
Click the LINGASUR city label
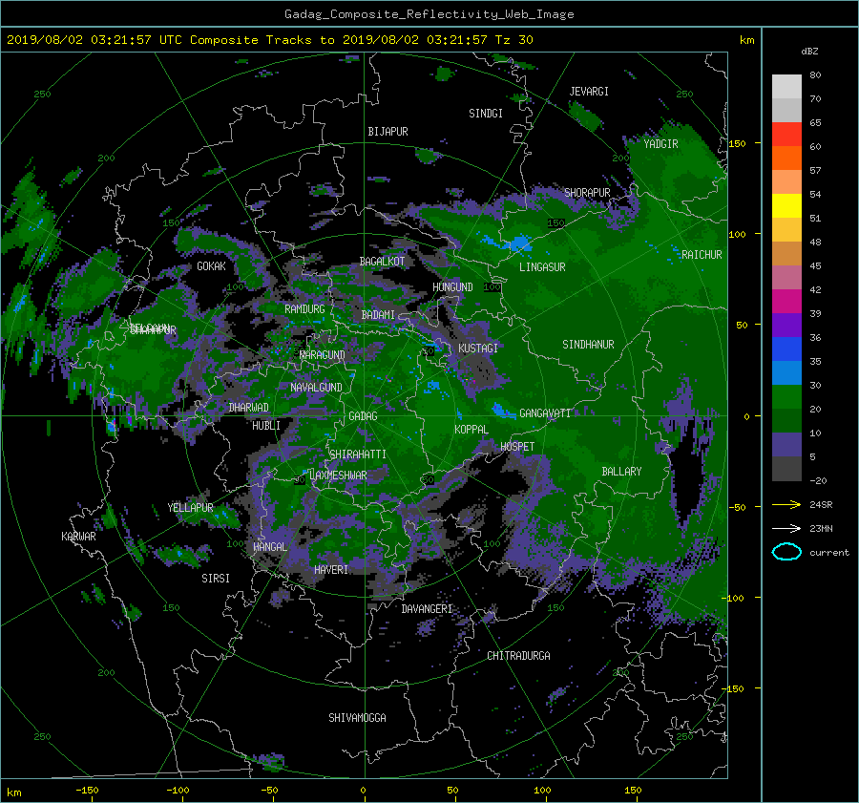coord(542,267)
